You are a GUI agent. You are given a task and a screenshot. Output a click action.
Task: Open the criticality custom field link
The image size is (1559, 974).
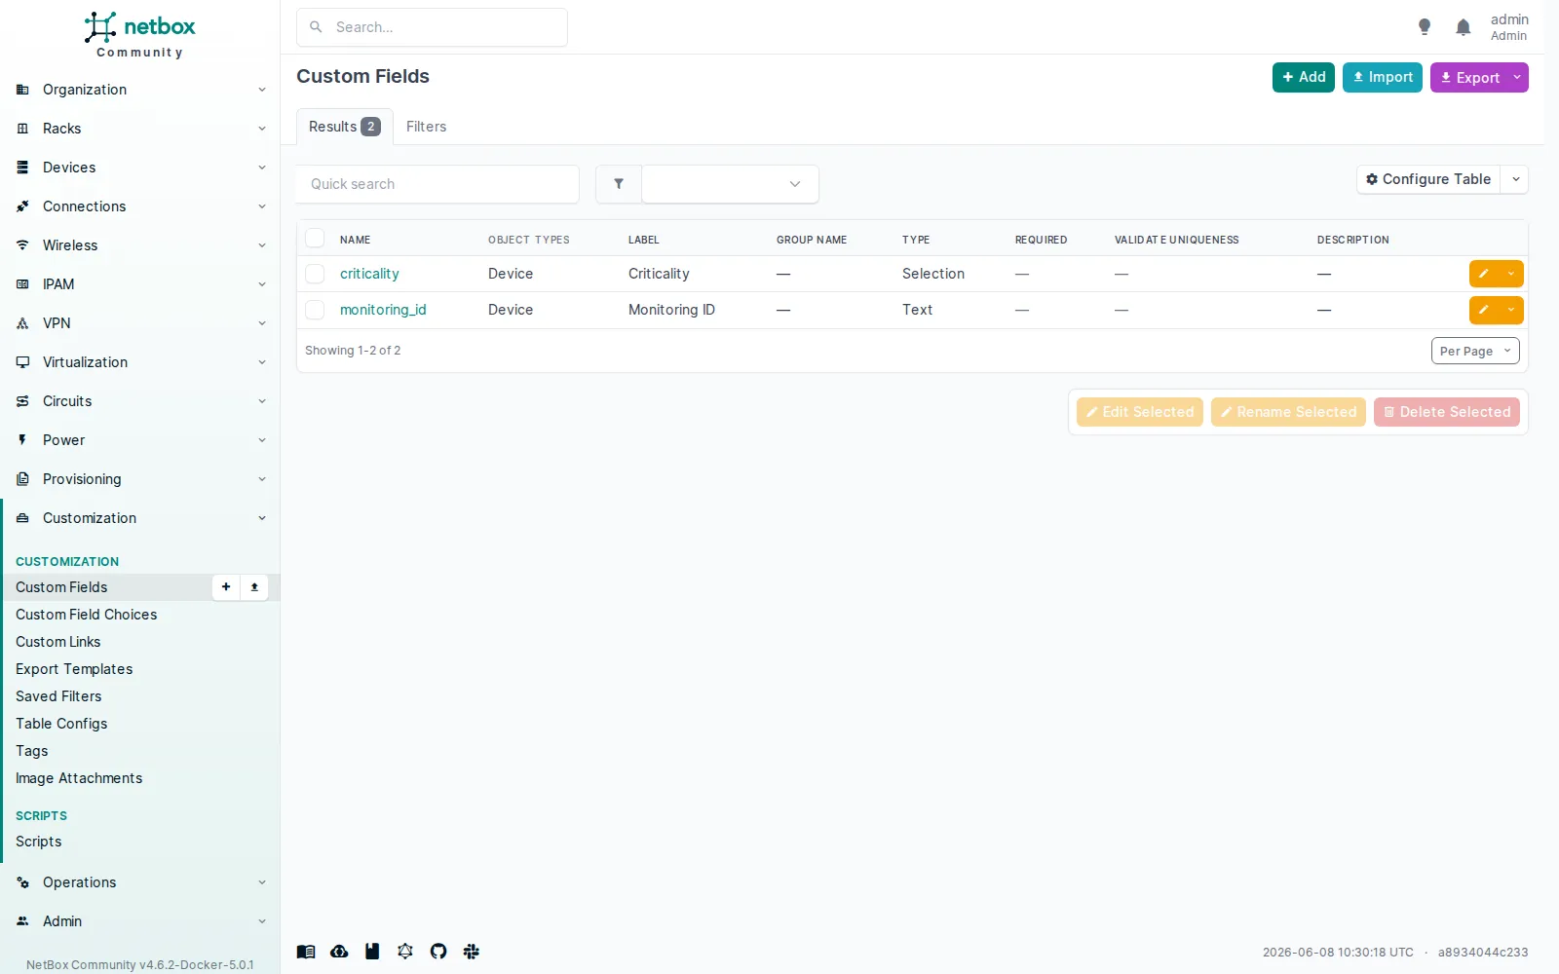tap(369, 274)
